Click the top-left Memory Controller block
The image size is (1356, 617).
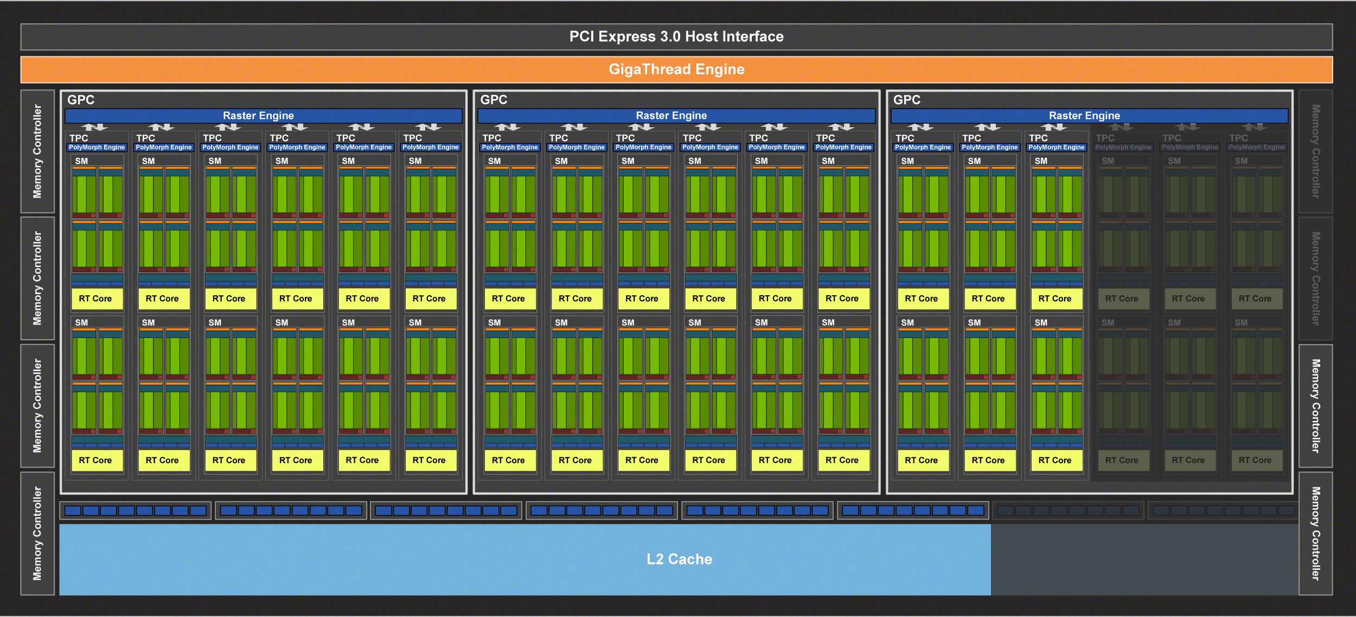click(37, 151)
